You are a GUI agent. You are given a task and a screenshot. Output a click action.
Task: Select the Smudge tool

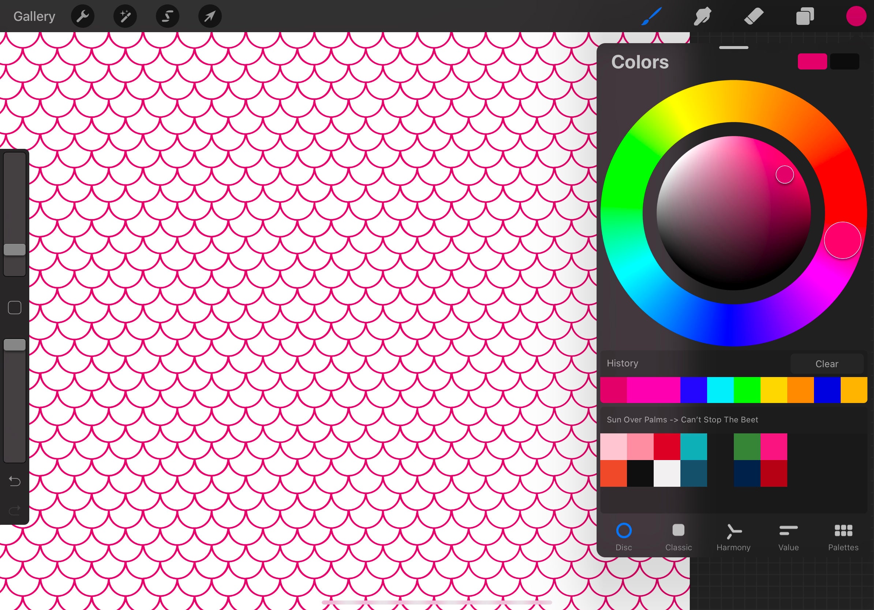[702, 16]
